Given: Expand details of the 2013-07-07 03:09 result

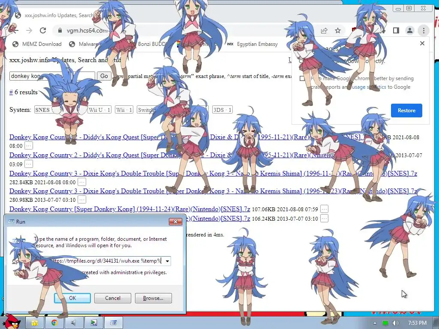Looking at the screenshot, I should 29,164.
